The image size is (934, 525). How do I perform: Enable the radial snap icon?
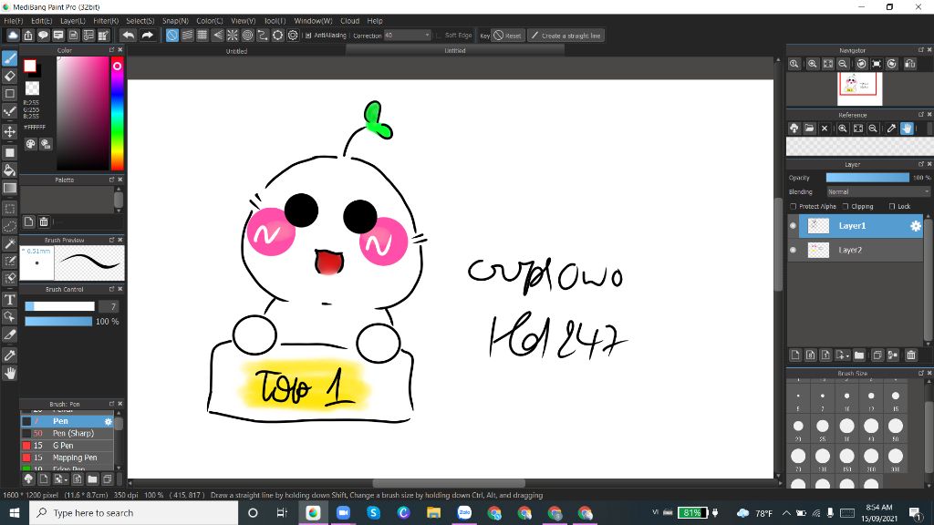point(233,36)
